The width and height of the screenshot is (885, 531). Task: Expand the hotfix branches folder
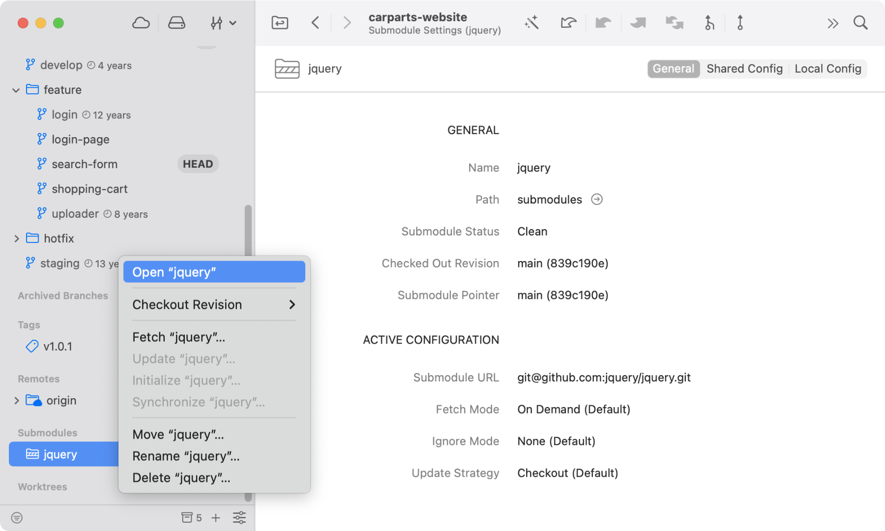17,238
